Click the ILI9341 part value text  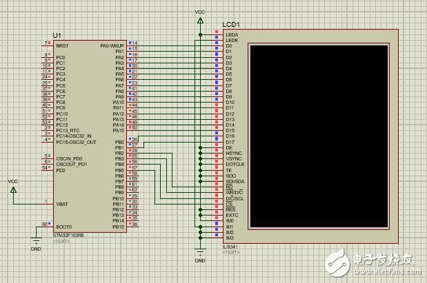tap(230, 247)
